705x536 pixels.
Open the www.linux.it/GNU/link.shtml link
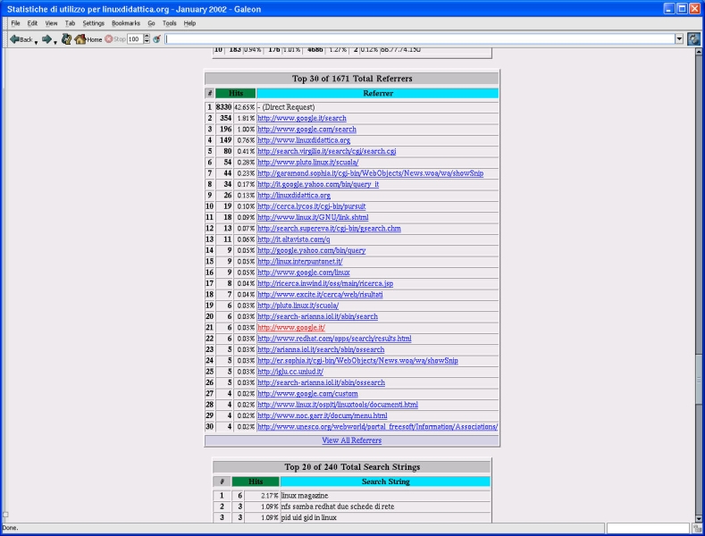(x=313, y=218)
